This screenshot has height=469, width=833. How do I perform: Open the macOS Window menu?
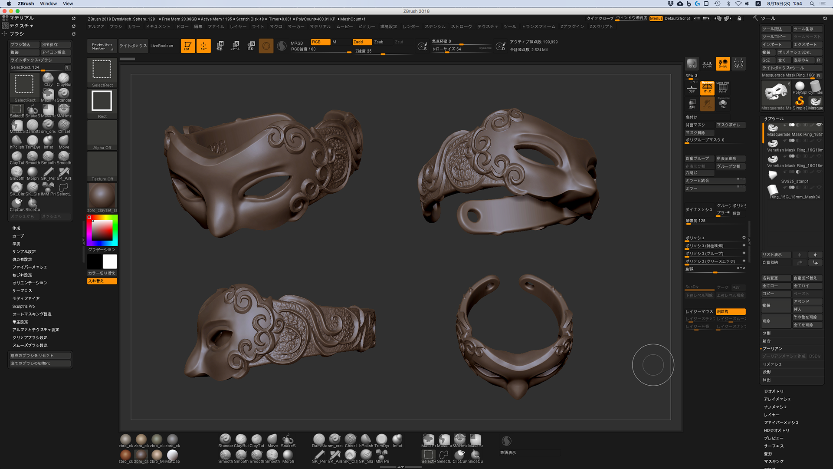[x=48, y=3]
